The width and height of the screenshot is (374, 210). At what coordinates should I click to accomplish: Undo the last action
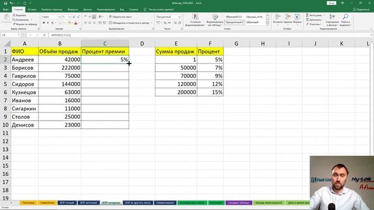(11, 3)
